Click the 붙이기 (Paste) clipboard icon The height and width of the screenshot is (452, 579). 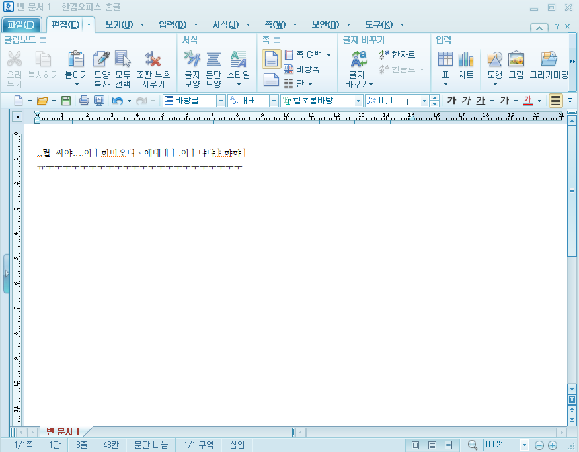pyautogui.click(x=77, y=59)
